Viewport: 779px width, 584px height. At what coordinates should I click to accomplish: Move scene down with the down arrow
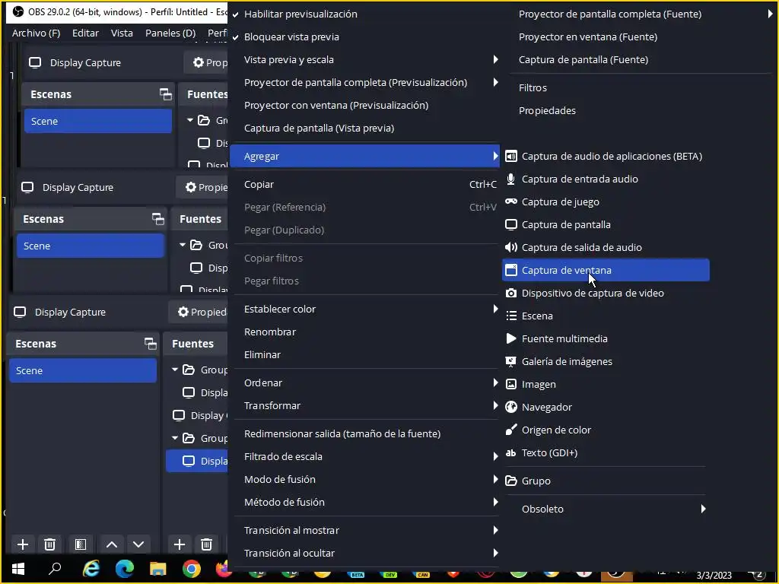coord(138,544)
